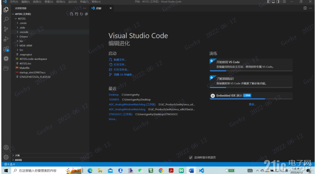315x174 pixels.
Task: Open the Explorer view in activity bar
Action: [6, 10]
